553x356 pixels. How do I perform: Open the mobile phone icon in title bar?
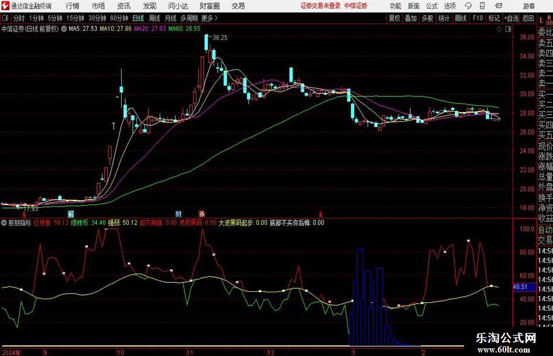coord(482,6)
